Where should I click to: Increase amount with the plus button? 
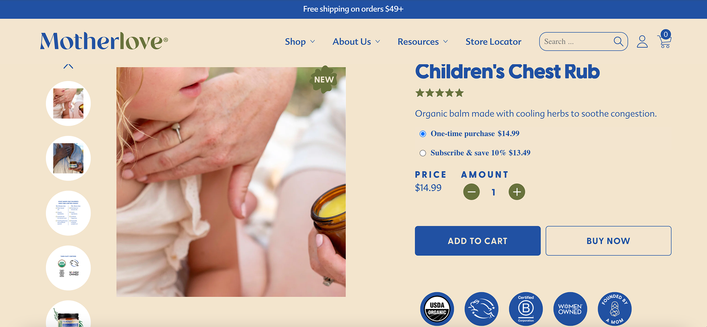pyautogui.click(x=517, y=192)
